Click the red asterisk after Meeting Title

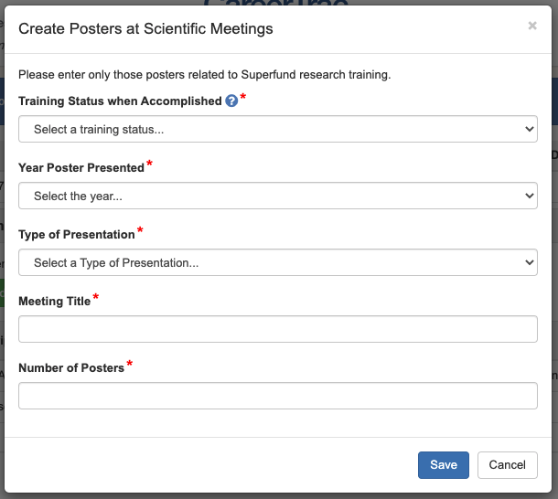point(96,298)
